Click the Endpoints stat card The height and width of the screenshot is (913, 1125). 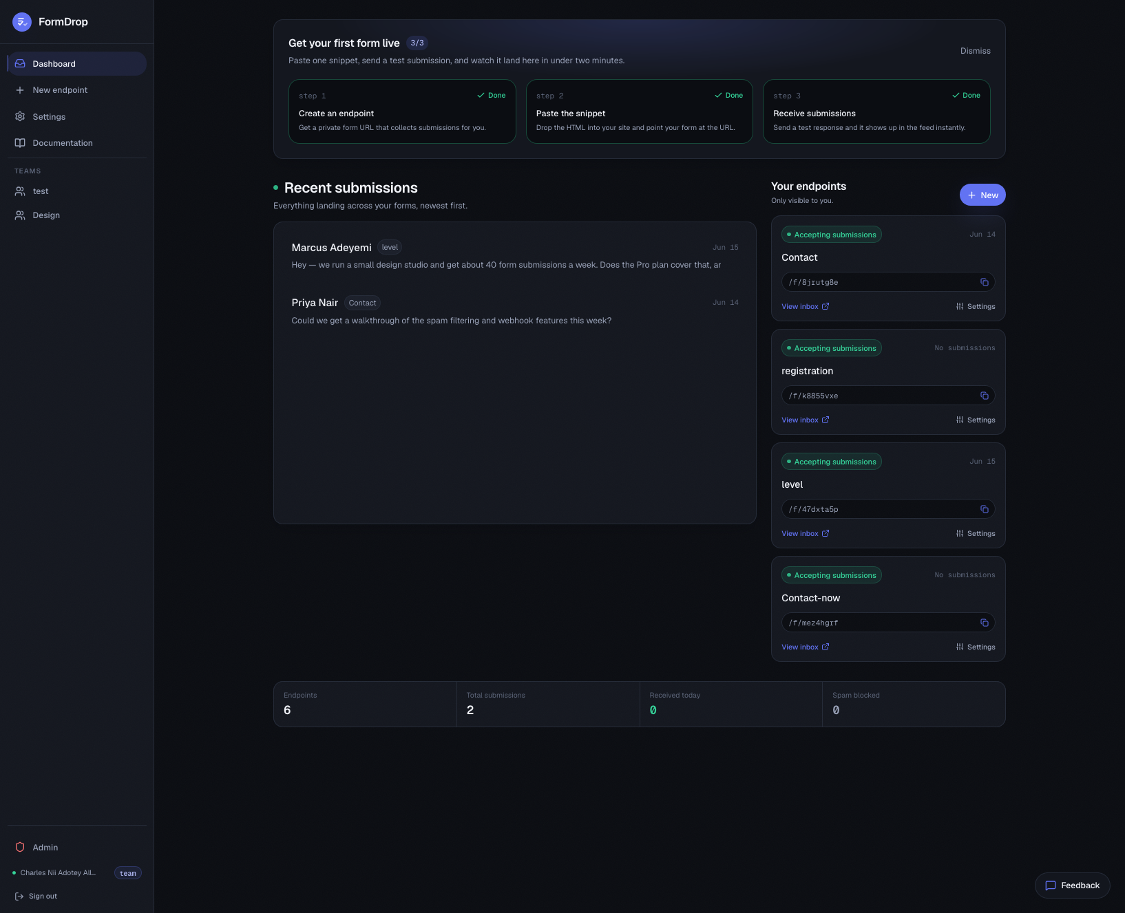tap(366, 705)
